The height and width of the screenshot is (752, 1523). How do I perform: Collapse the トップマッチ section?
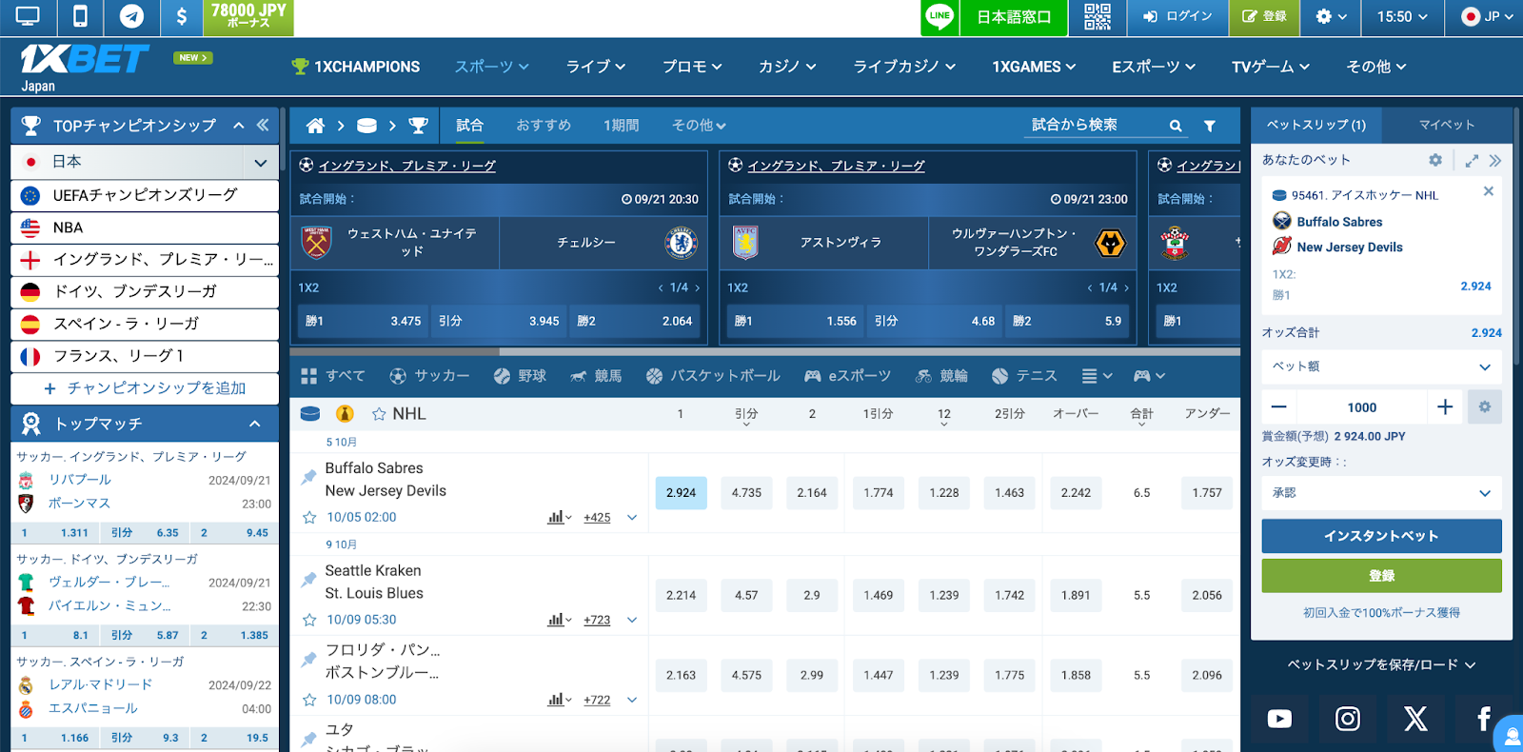pos(254,424)
